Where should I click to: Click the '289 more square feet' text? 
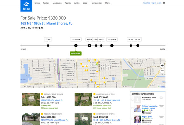click(x=102, y=108)
